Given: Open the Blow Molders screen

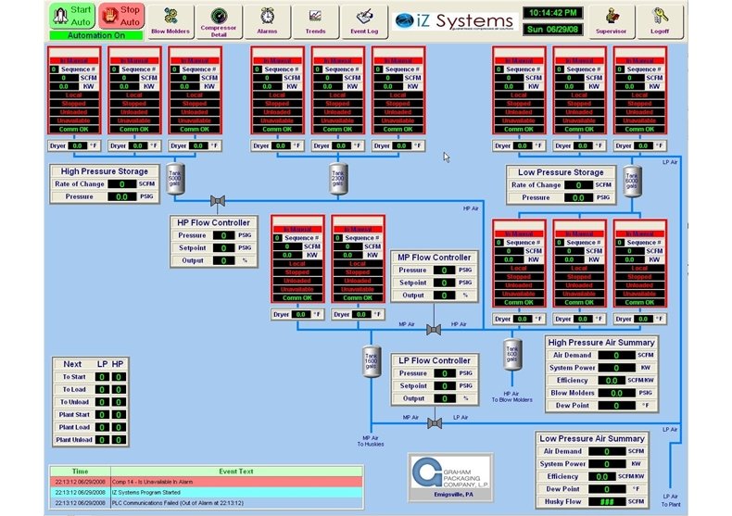Looking at the screenshot, I should click(x=170, y=18).
